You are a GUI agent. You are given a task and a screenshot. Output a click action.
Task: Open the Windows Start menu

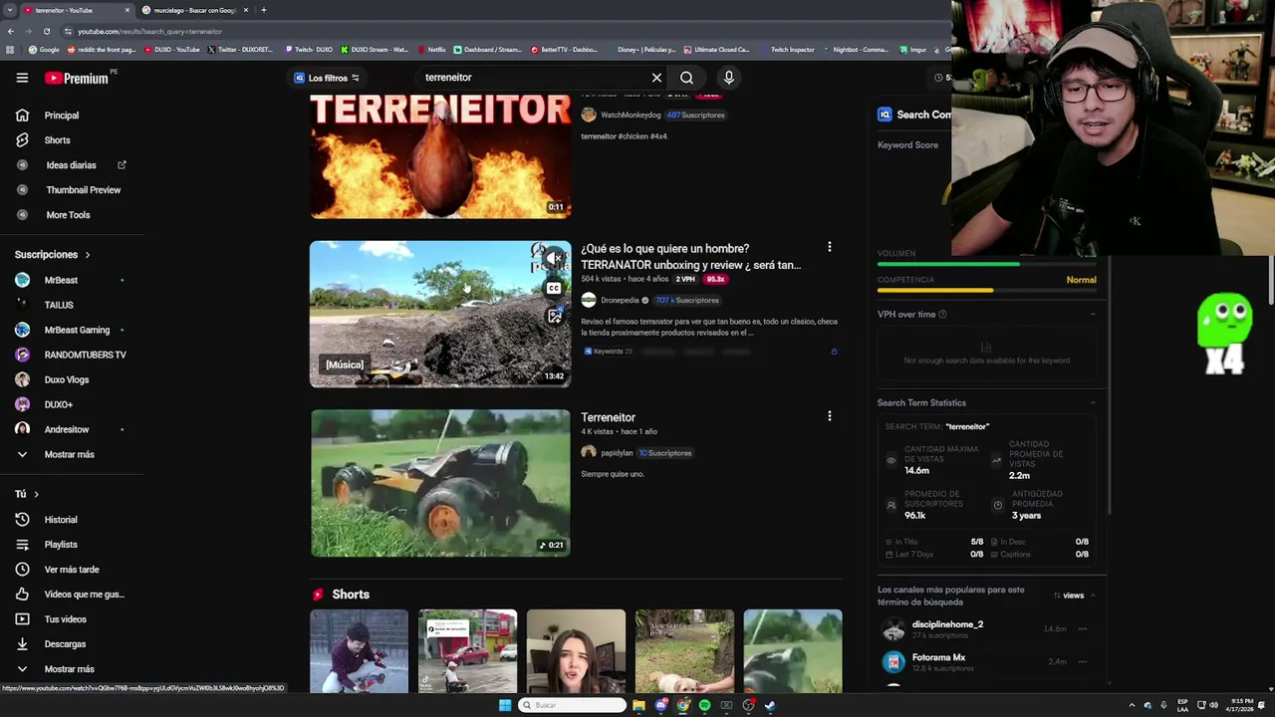pyautogui.click(x=505, y=705)
